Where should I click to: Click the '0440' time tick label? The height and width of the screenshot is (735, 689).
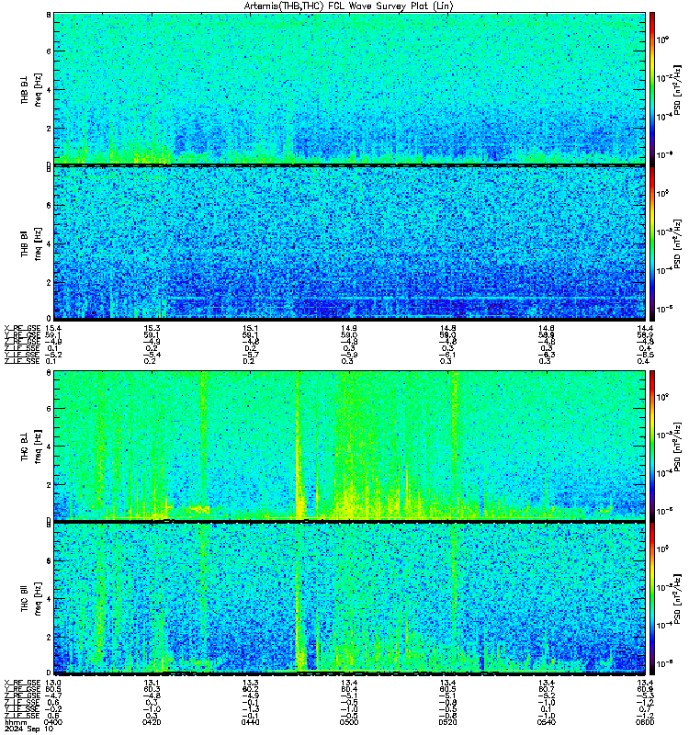(250, 722)
